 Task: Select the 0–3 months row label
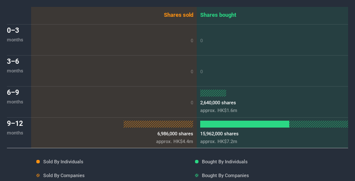(x=15, y=34)
